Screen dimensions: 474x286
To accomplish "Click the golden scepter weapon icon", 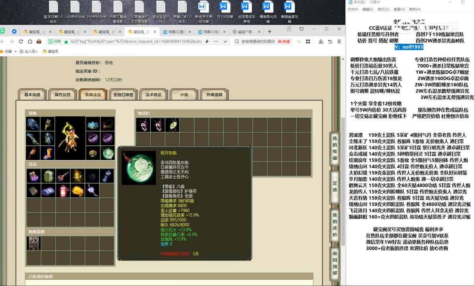I will pyautogui.click(x=47, y=124).
